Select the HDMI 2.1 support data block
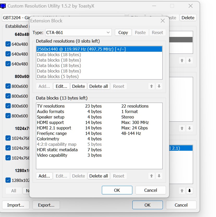 (x=54, y=128)
